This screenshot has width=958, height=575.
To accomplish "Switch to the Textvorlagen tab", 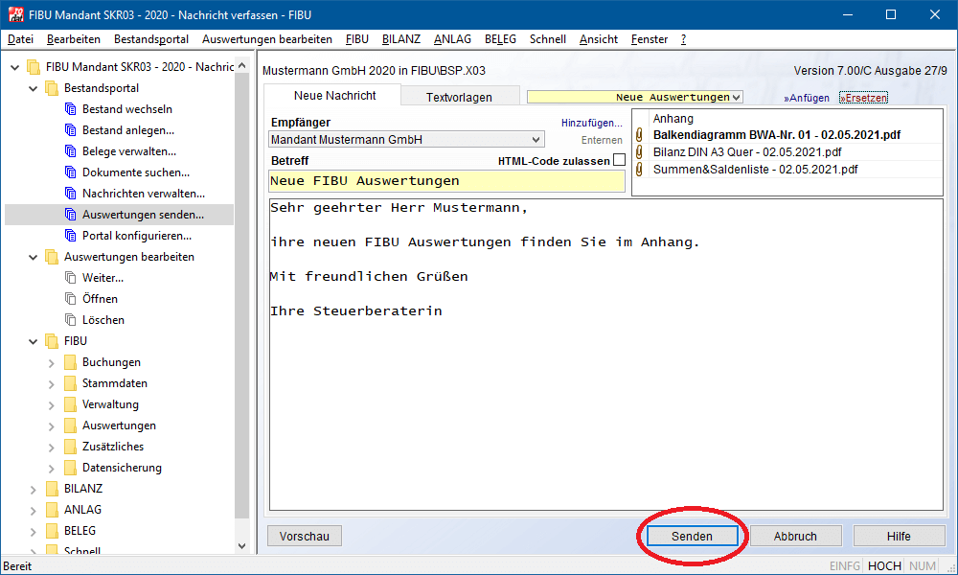I will click(459, 97).
